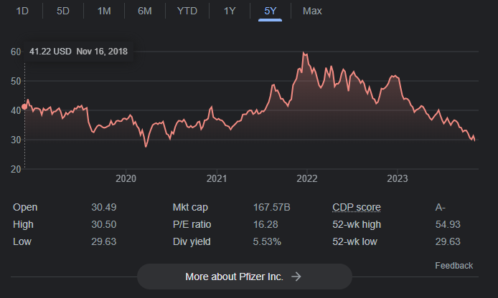This screenshot has width=498, height=298.
Task: Click the Div yield value 5.53%
Action: click(x=268, y=242)
